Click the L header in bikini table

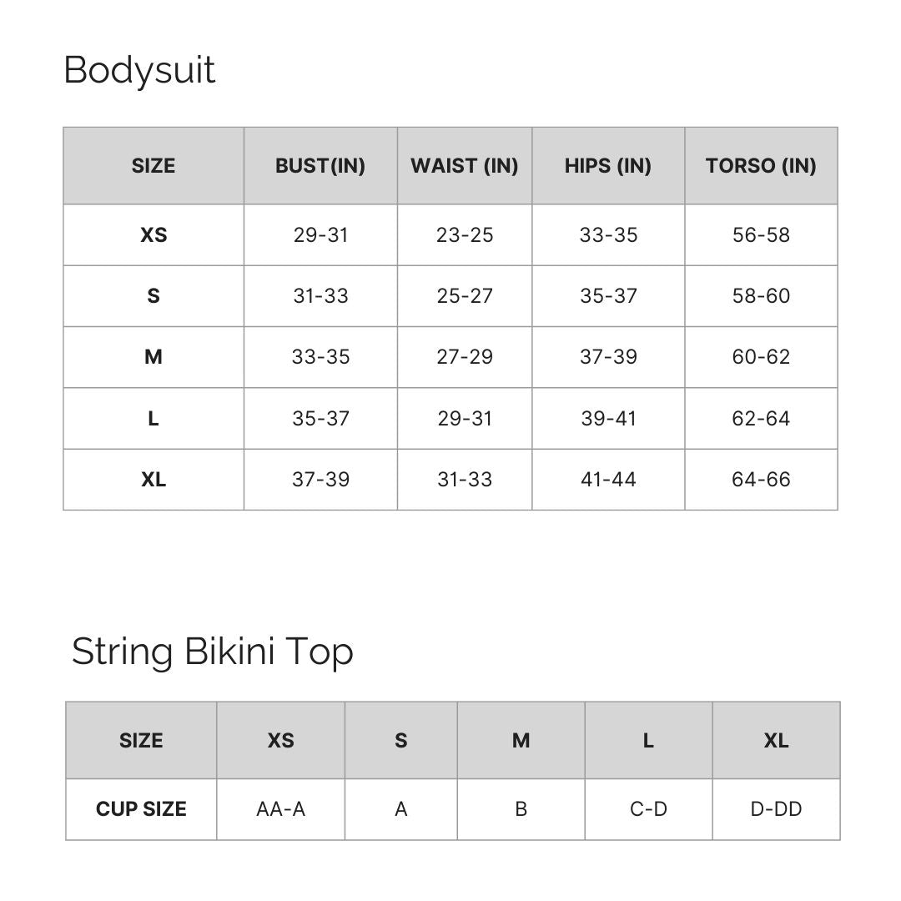point(648,741)
